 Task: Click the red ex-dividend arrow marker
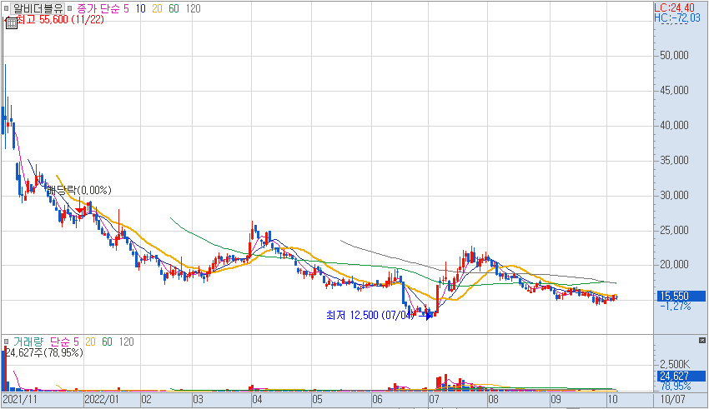[x=79, y=209]
